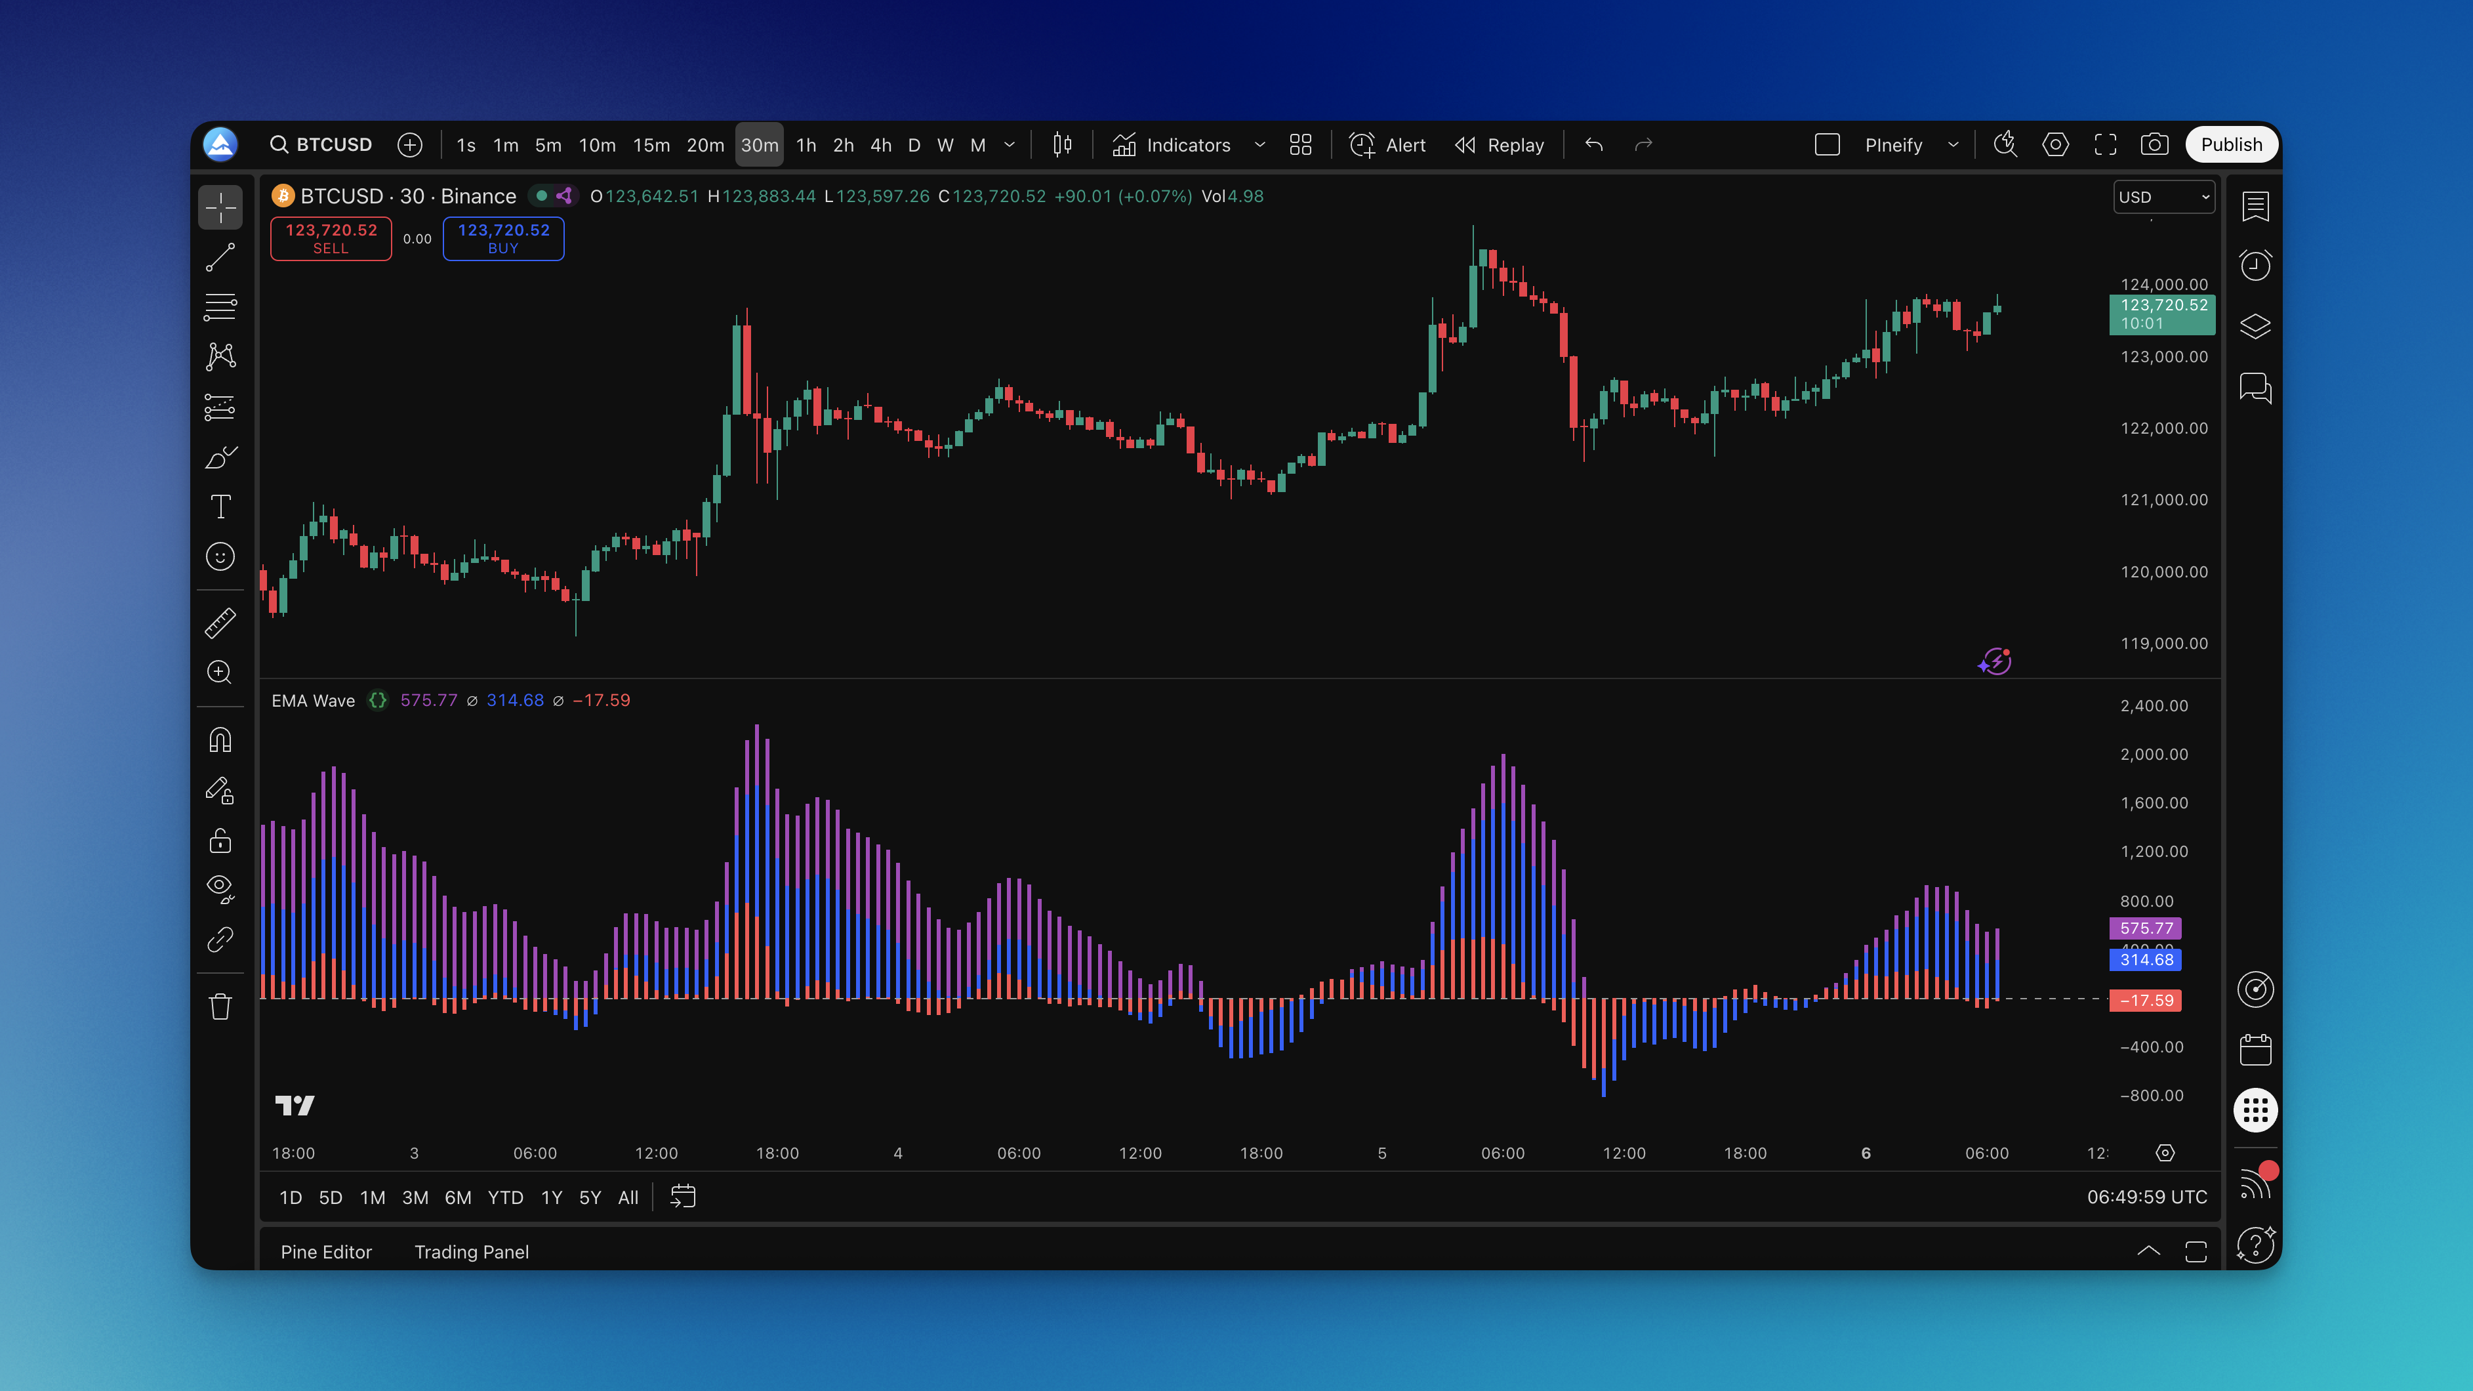
Task: Click the Publish button
Action: 2230,145
